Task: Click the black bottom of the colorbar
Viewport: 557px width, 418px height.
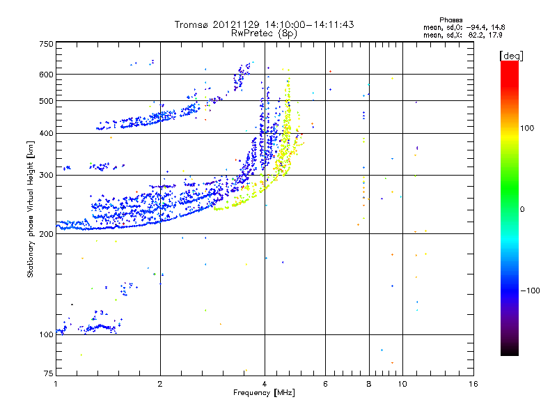Action: pos(510,350)
